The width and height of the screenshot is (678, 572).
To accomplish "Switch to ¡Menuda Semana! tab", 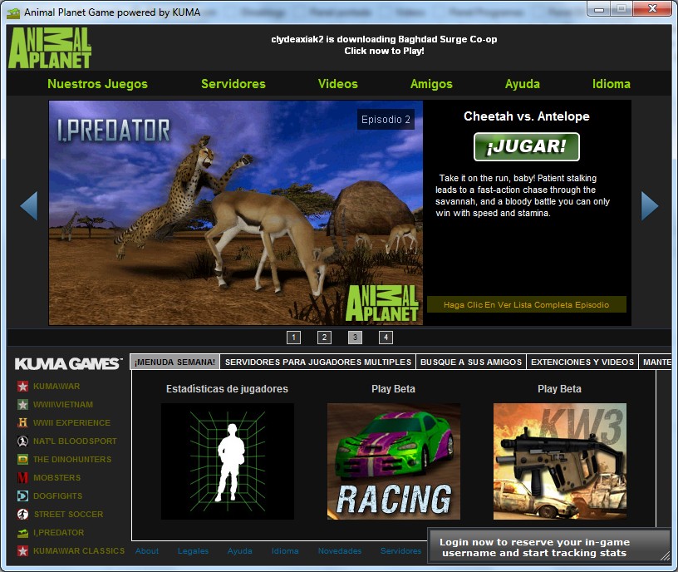I will point(174,362).
